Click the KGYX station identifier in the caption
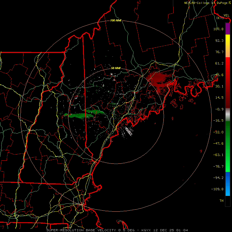Viewport: 232px width, 232px height. 146,230
